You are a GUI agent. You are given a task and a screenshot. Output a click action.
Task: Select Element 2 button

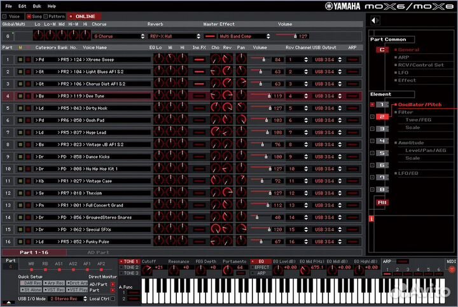382,117
